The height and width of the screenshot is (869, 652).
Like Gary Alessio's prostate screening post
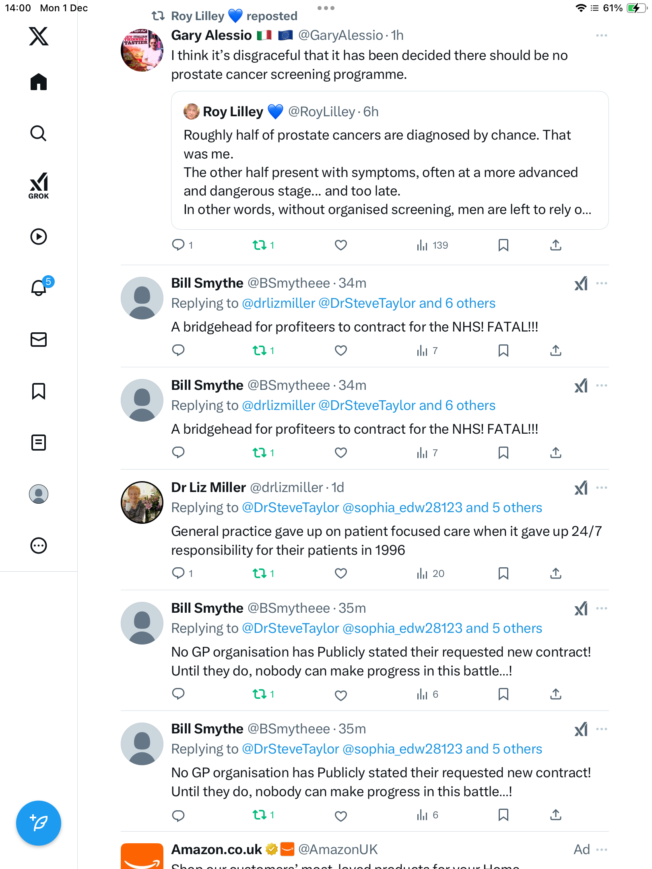coord(340,245)
